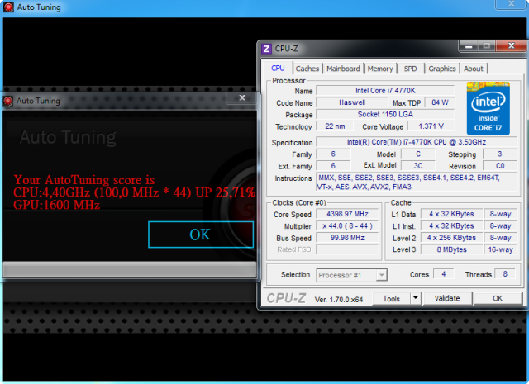Open the SPD tab in CPU-Z
The image size is (529, 384).
pyautogui.click(x=410, y=69)
